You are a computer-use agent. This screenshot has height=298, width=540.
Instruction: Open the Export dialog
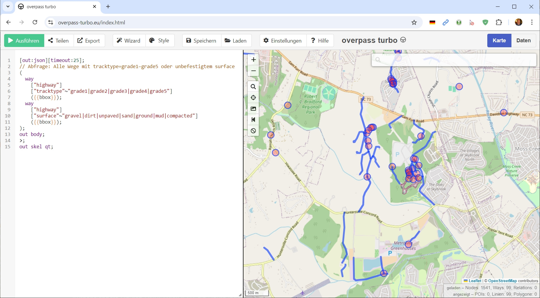89,41
